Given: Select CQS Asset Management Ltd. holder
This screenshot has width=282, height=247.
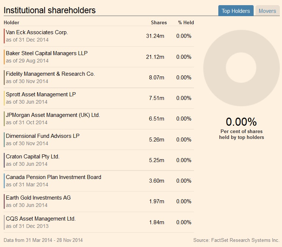Looking at the screenshot, I should coord(41,219).
